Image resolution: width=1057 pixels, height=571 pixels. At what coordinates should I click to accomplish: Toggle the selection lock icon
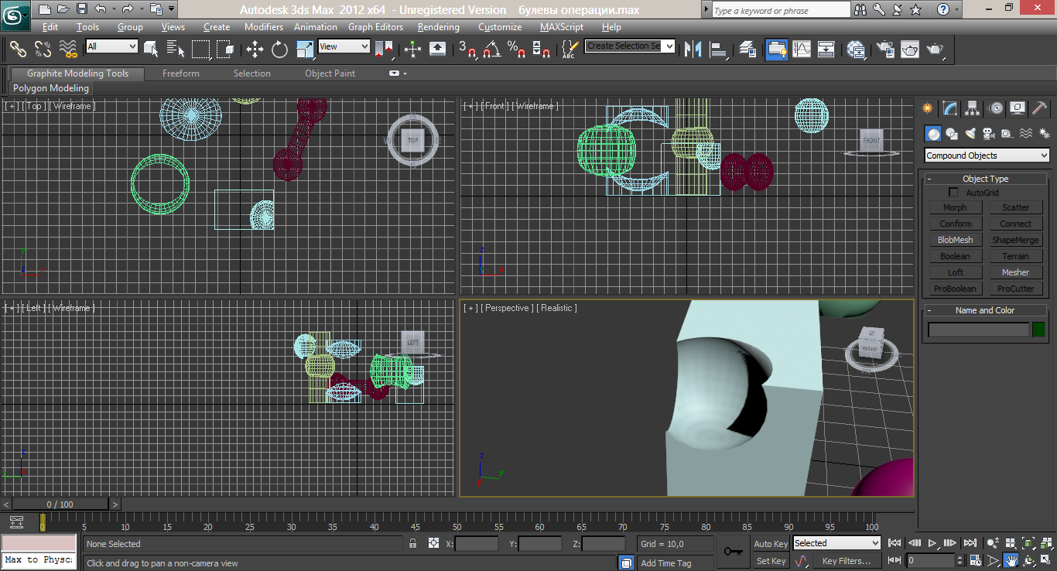coord(413,544)
